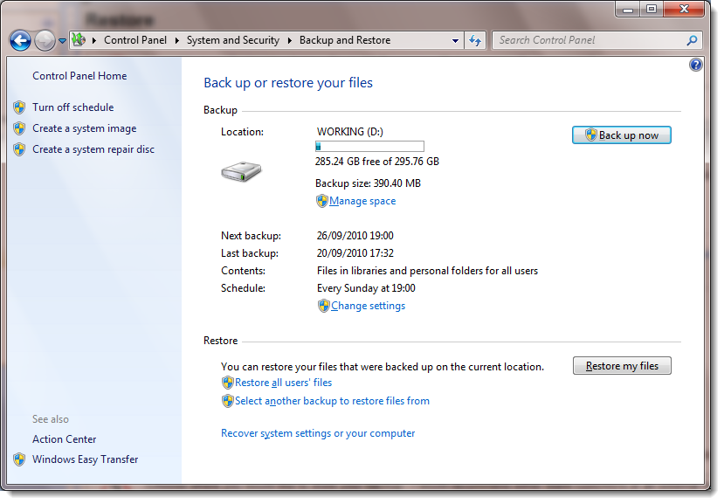Click the search magnifier icon
Screen dimensions: 724x504
coord(693,40)
